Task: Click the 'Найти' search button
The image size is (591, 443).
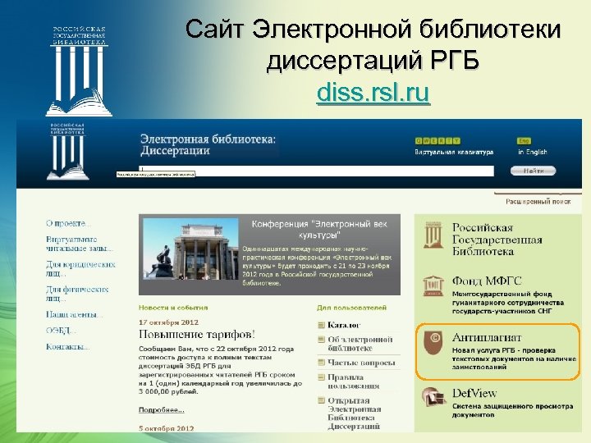Action: pos(533,171)
